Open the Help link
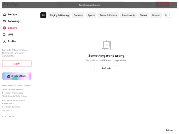Viewport: 179px width, 134px height. (x=4, y=101)
